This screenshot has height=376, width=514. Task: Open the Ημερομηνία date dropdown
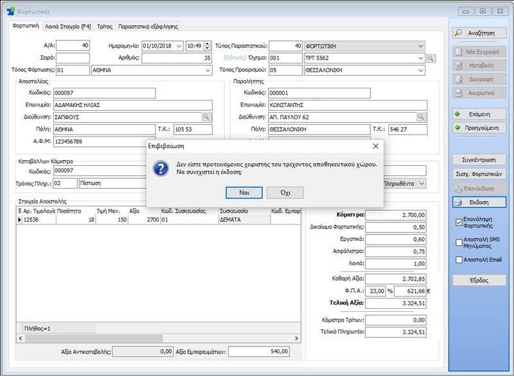click(179, 46)
